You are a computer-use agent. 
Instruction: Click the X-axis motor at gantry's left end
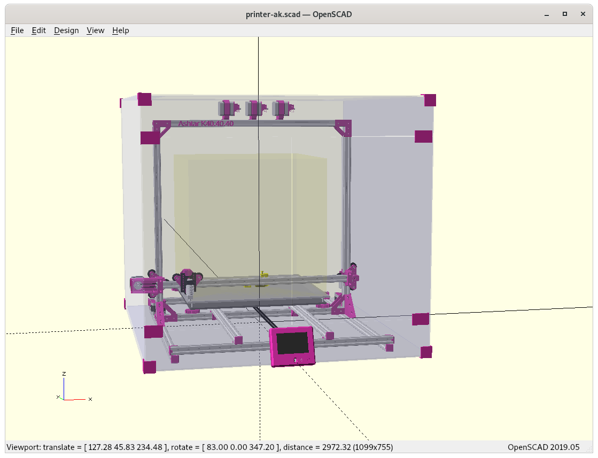click(141, 285)
